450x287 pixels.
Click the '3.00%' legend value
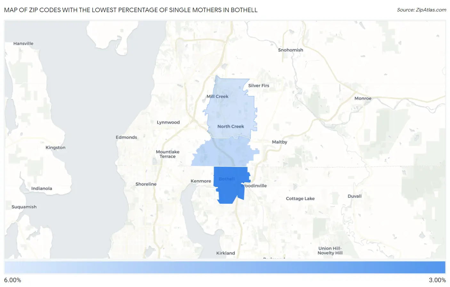[437, 280]
